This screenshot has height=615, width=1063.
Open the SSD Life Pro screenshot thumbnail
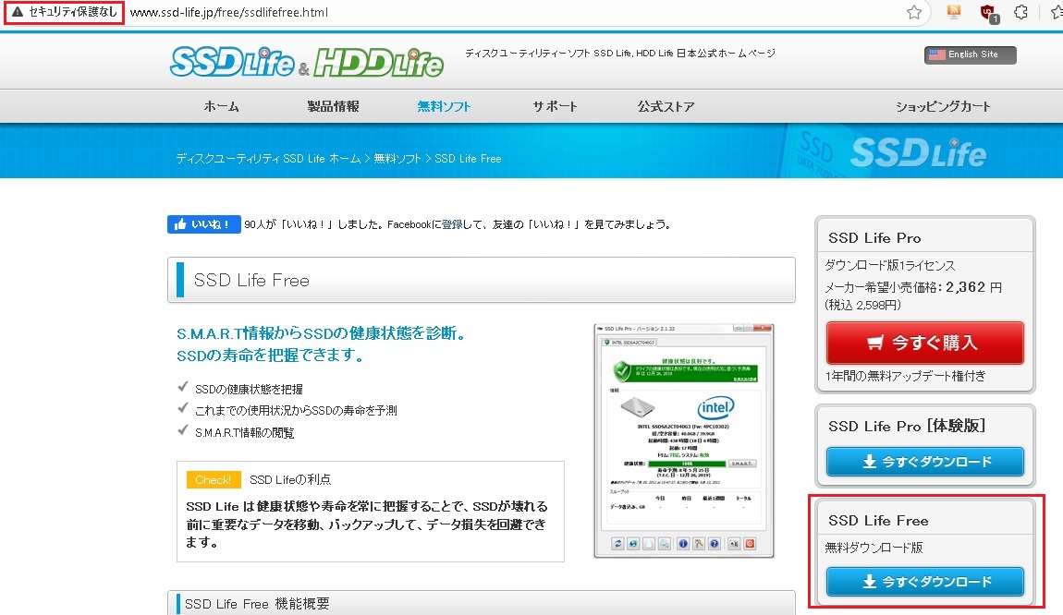point(683,440)
